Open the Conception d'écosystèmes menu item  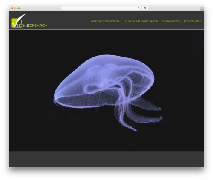104,21
